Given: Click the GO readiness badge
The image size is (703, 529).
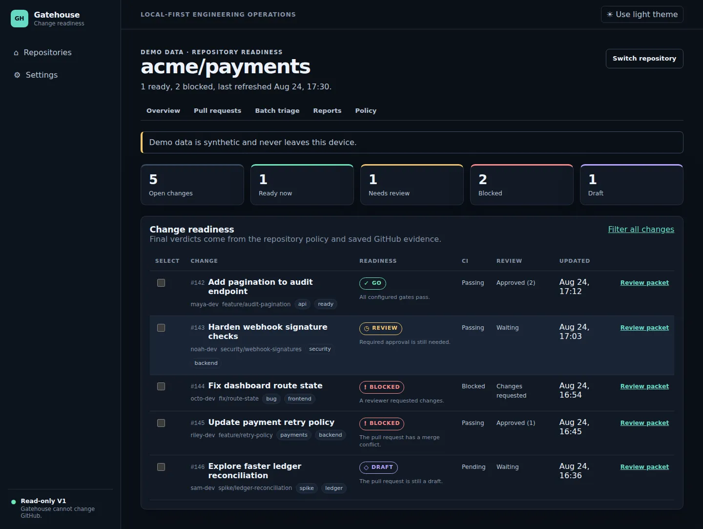Looking at the screenshot, I should pyautogui.click(x=372, y=283).
